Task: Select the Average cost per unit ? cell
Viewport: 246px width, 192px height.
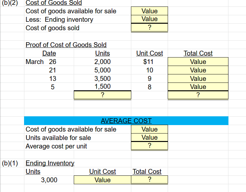Action: (x=149, y=146)
